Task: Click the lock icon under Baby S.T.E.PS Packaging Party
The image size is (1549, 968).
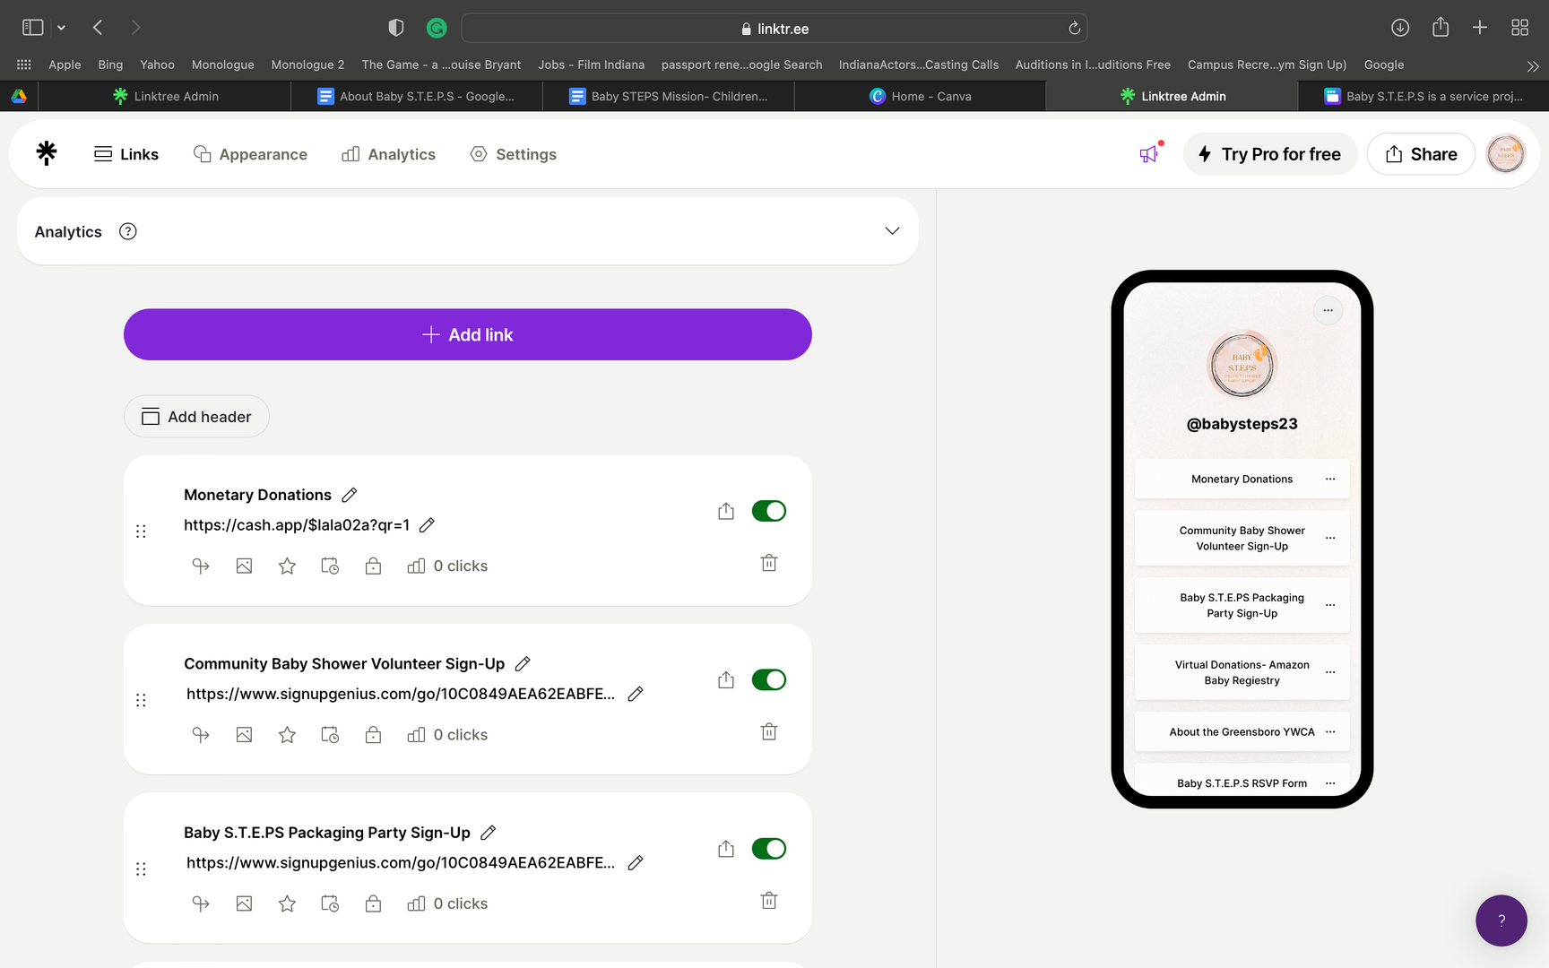Action: point(373,903)
